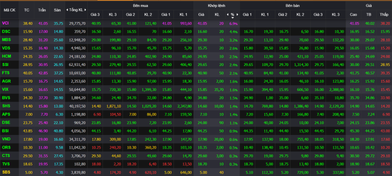
Task: Click Giá header under Khớp lệnh
Action: (201, 15)
